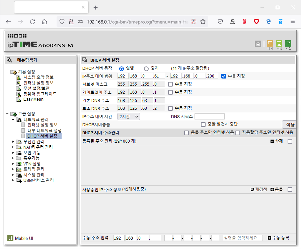Viewport: 301px width, 249px height.
Task: Select the 중지 radio button
Action: 146,69
